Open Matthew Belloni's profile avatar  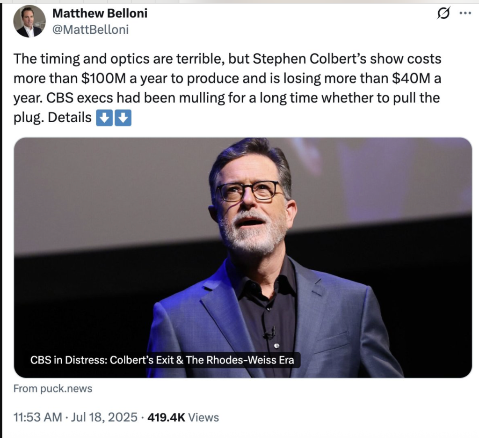(x=29, y=22)
